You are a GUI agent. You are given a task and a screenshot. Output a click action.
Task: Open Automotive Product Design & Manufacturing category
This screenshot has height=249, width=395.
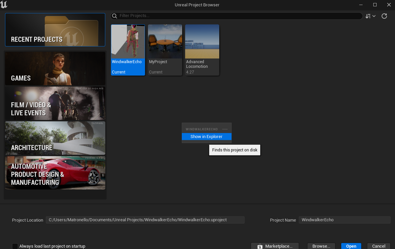[x=55, y=173]
